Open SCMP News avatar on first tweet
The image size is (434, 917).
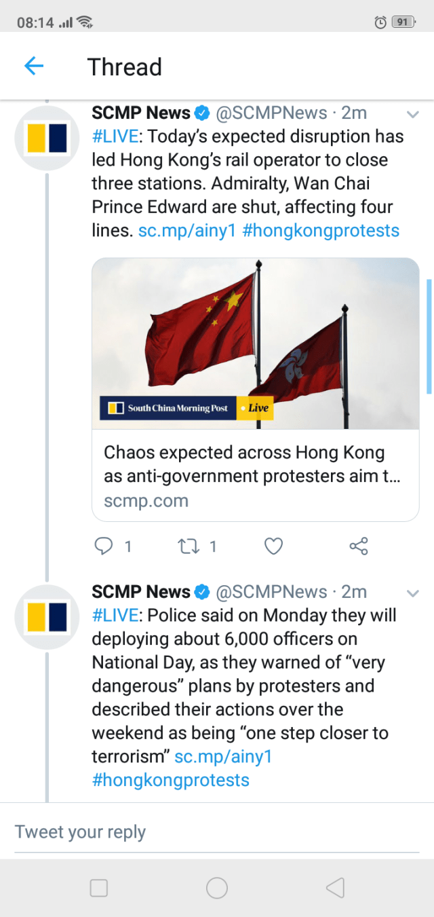coord(47,138)
